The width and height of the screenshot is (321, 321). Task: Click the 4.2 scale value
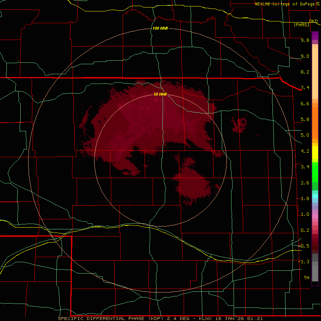click(x=305, y=151)
